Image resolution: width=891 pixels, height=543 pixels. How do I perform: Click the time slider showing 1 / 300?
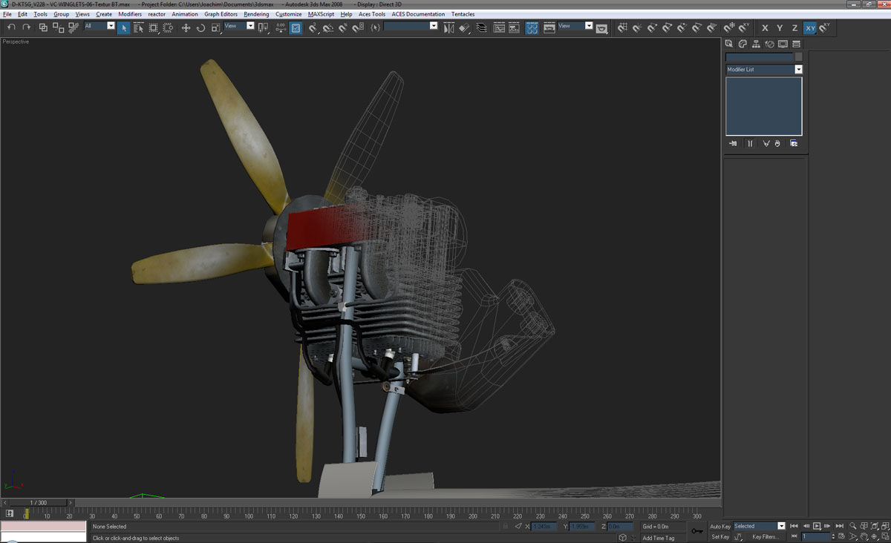point(38,503)
